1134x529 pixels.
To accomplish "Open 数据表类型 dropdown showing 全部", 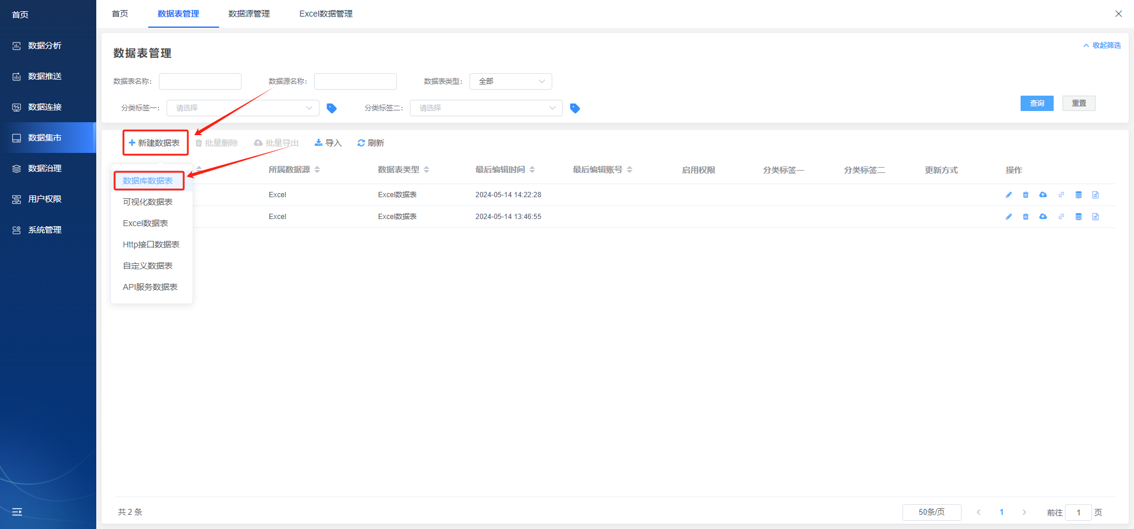I will (x=511, y=81).
